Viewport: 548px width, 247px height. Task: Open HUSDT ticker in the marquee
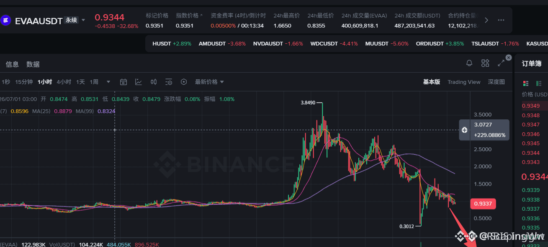[172, 43]
